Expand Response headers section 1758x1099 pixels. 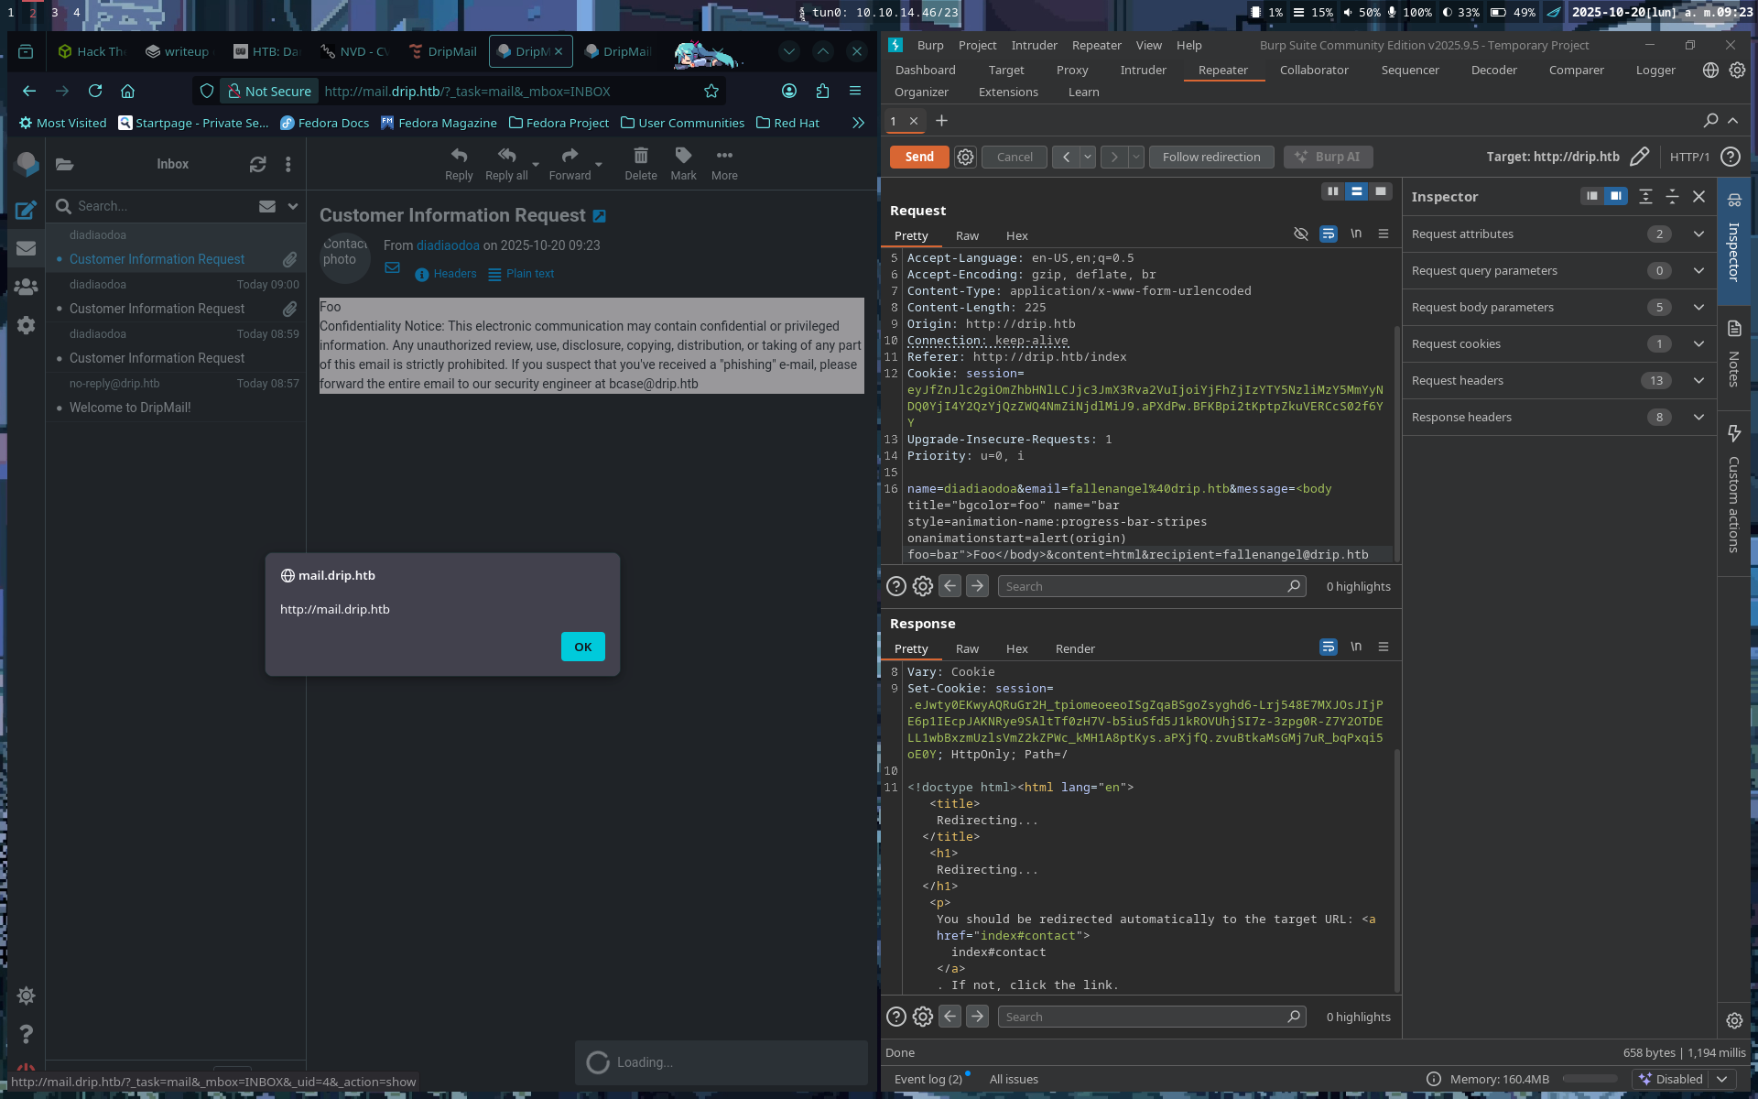pyautogui.click(x=1698, y=418)
